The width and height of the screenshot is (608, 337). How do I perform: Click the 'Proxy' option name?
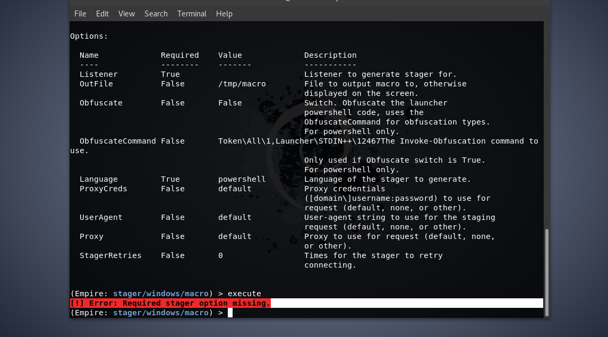tap(91, 236)
